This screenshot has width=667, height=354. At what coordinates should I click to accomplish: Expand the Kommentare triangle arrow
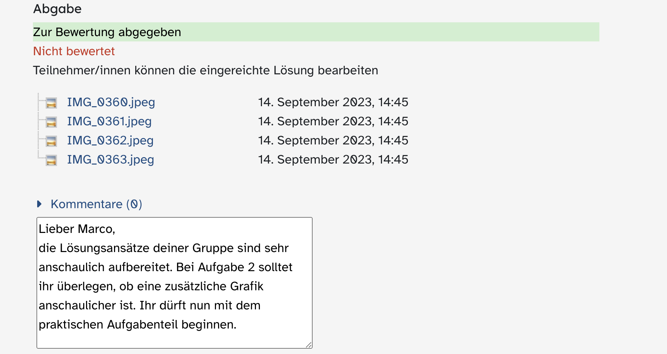pyautogui.click(x=39, y=204)
